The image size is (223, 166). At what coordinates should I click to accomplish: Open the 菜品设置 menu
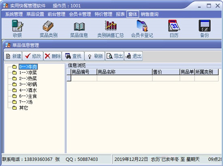click(35, 14)
